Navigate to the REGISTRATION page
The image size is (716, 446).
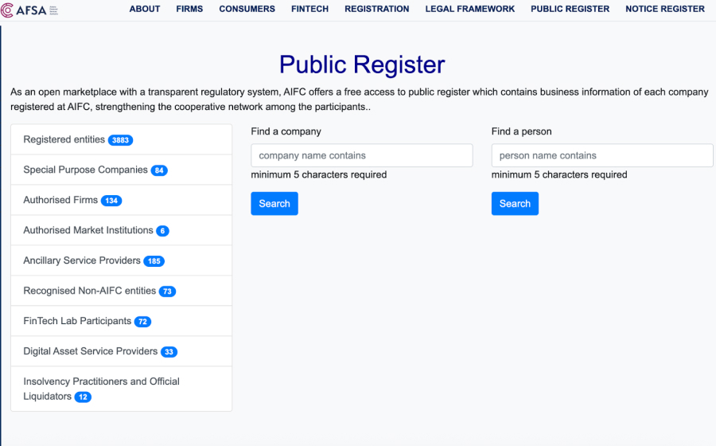376,10
